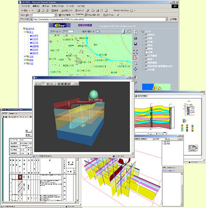Toggle the その他 layer checkbox
Image resolution: width=206 pixels, height=208 pixels.
click(146, 70)
